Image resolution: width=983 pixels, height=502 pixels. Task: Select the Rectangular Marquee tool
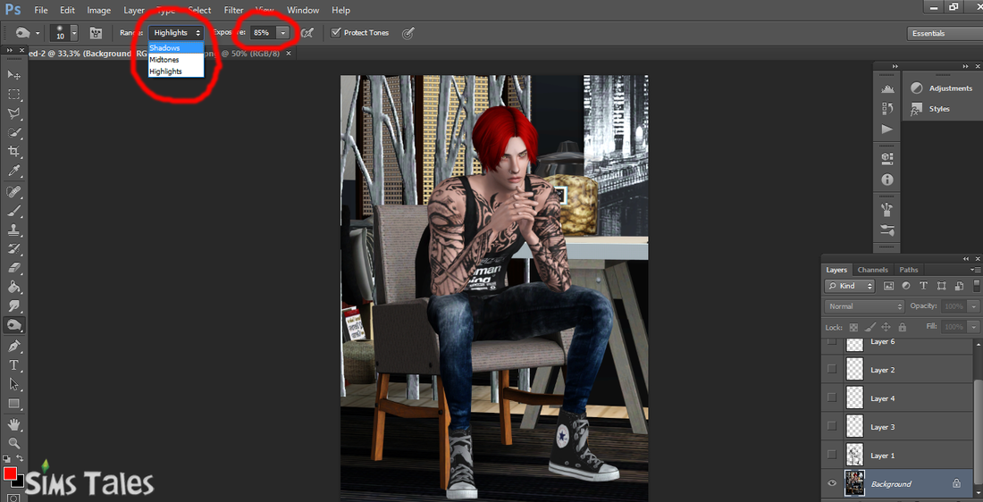click(x=13, y=94)
